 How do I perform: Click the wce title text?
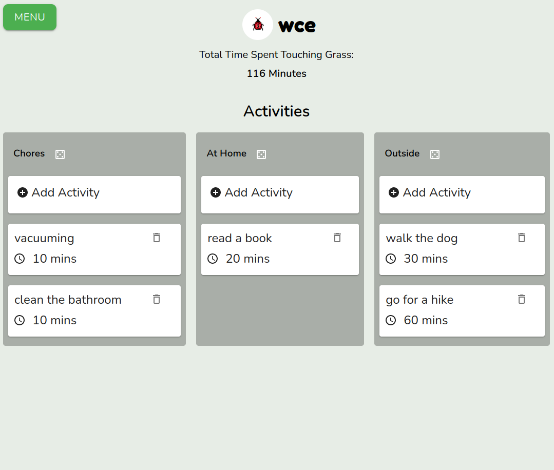296,25
